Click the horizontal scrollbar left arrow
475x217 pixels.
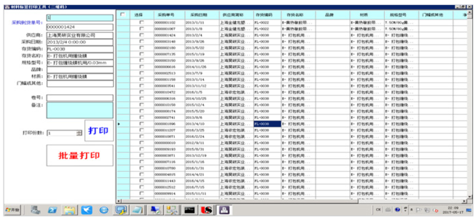[x=119, y=201]
